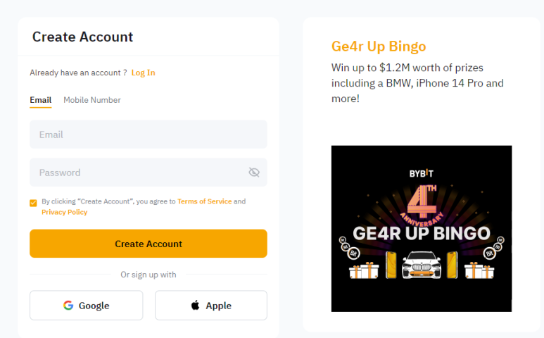
Task: Click the right gift box in banner
Action: pos(479,268)
